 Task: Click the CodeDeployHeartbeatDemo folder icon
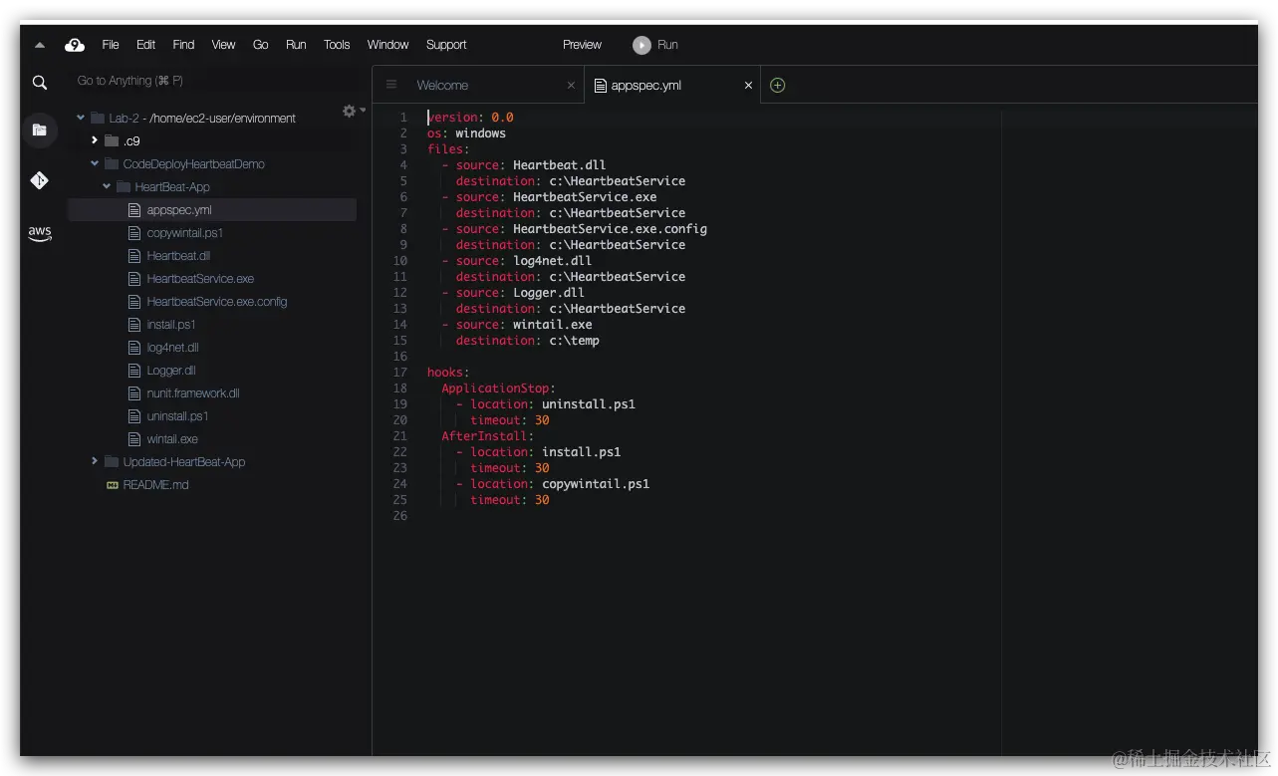click(x=112, y=164)
